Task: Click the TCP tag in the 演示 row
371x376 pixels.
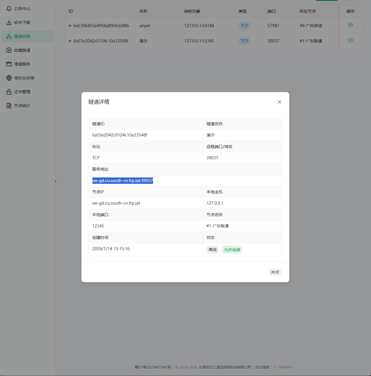Action: (244, 41)
